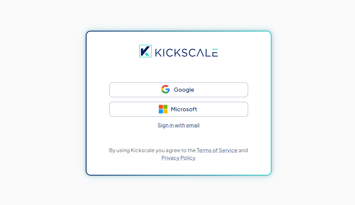The width and height of the screenshot is (355, 205).
Task: Click the Microsoft four-square icon
Action: click(x=163, y=109)
